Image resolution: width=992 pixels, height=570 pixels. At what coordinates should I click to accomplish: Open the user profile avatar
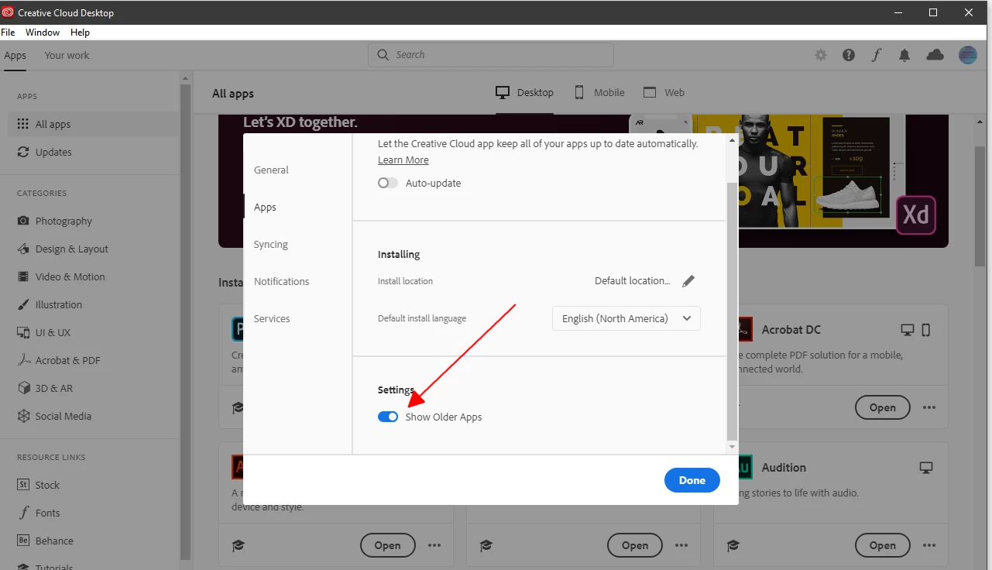968,54
